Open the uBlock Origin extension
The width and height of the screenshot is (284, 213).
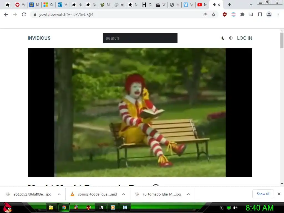click(225, 14)
